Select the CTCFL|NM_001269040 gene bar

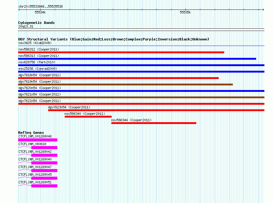coord(44,163)
